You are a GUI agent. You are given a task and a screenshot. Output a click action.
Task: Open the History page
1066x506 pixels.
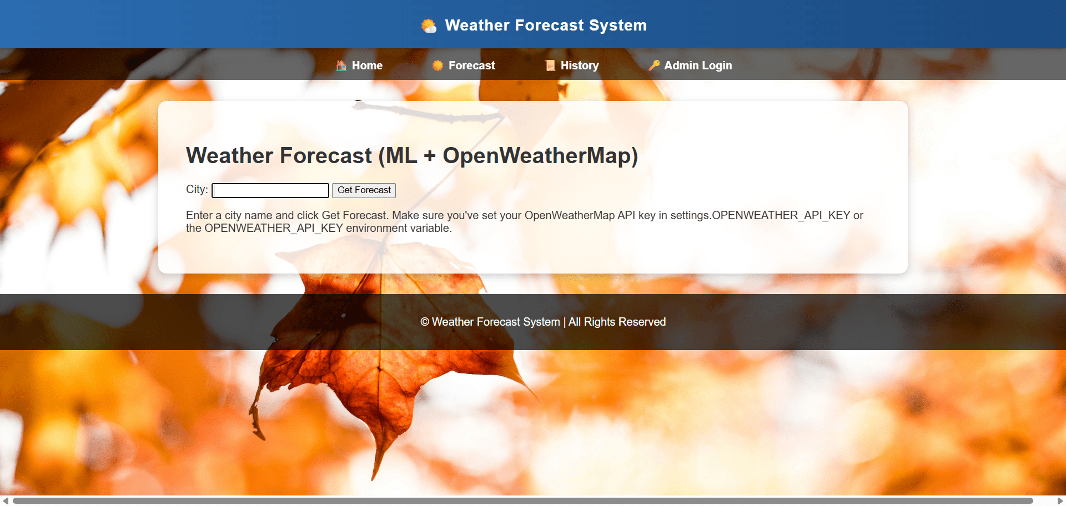point(579,65)
